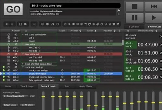Screen dimensions: 162x110
Task: Click the chevron next to Pre Wait header
Action: [80, 31]
